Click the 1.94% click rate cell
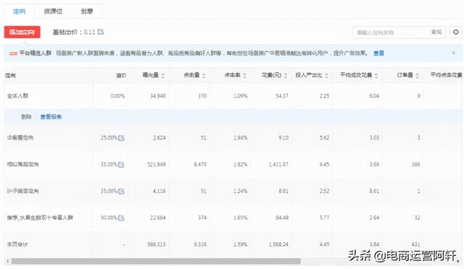Screen dimensions: 464x269 point(240,137)
